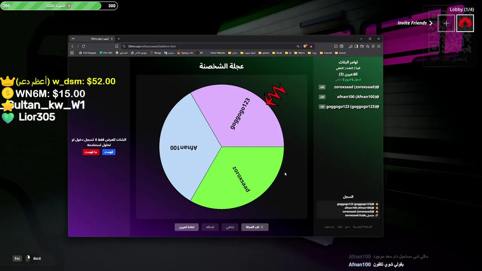The width and height of the screenshot is (482, 271).
Task: Expand the Watch bookmarks folder
Action: coord(299,53)
